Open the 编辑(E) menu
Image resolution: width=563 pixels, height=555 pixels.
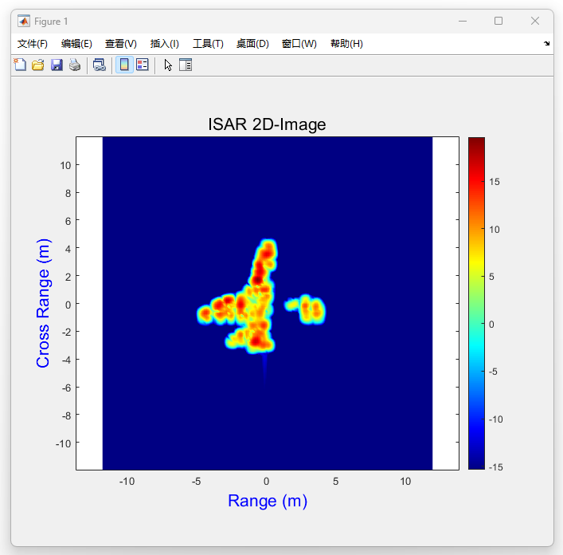(x=76, y=44)
